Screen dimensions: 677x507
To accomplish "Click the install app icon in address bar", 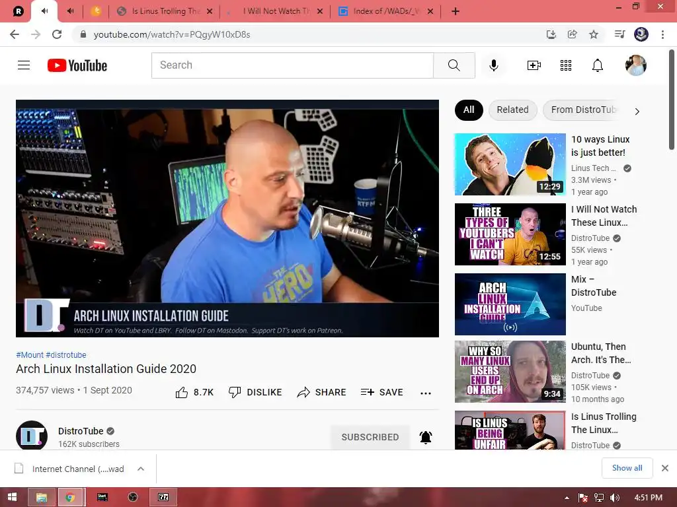I will 551,34.
